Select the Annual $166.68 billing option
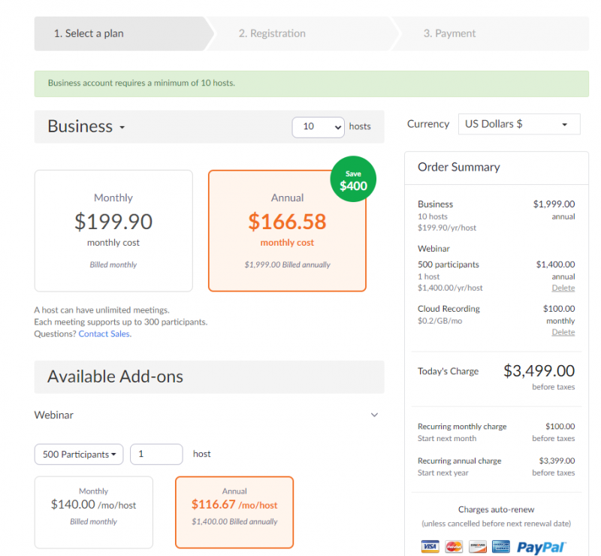The height and width of the screenshot is (556, 601). tap(287, 231)
